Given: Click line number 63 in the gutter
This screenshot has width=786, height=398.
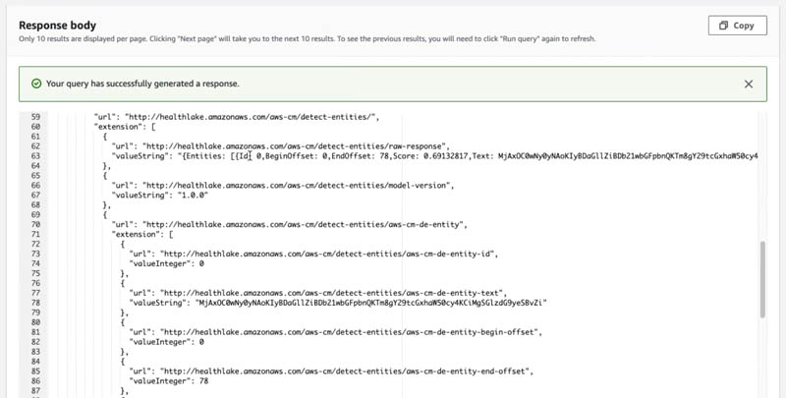Looking at the screenshot, I should pyautogui.click(x=35, y=156).
